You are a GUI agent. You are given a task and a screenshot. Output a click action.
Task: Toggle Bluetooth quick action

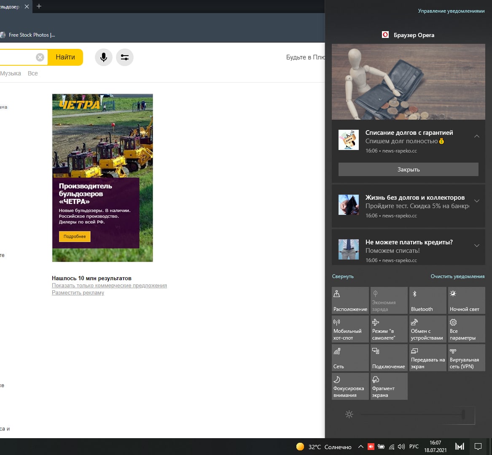tap(427, 300)
